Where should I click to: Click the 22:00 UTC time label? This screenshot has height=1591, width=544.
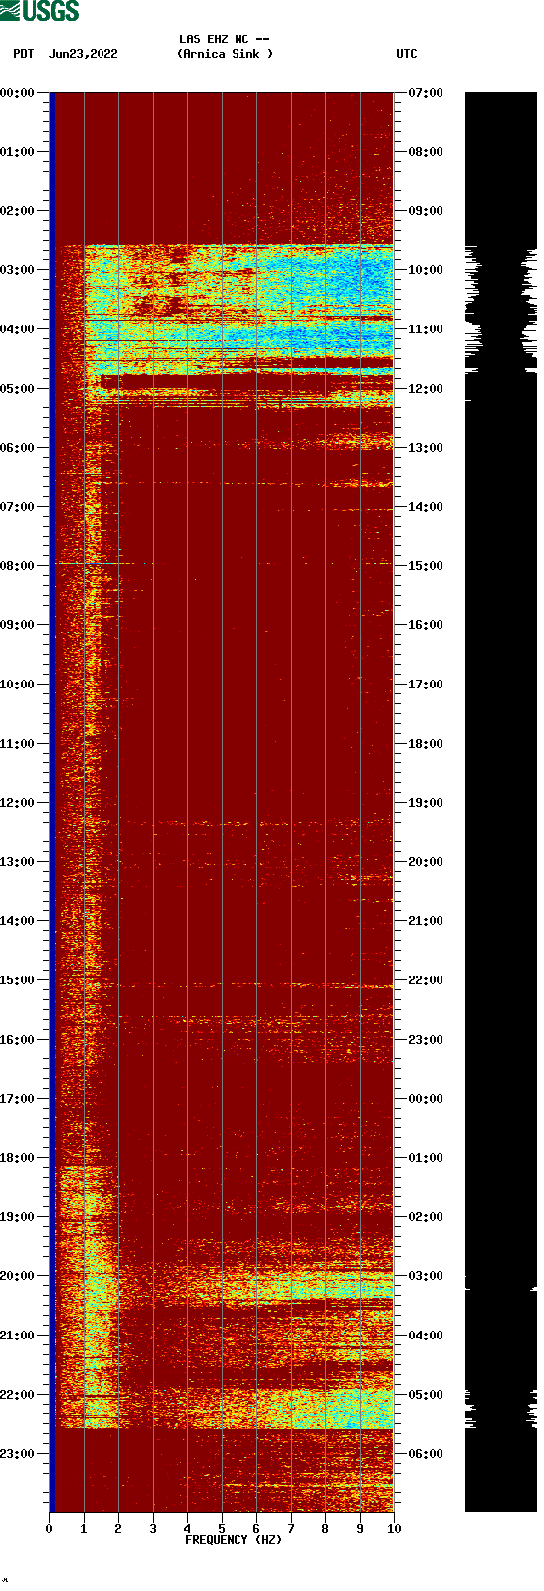tap(426, 980)
